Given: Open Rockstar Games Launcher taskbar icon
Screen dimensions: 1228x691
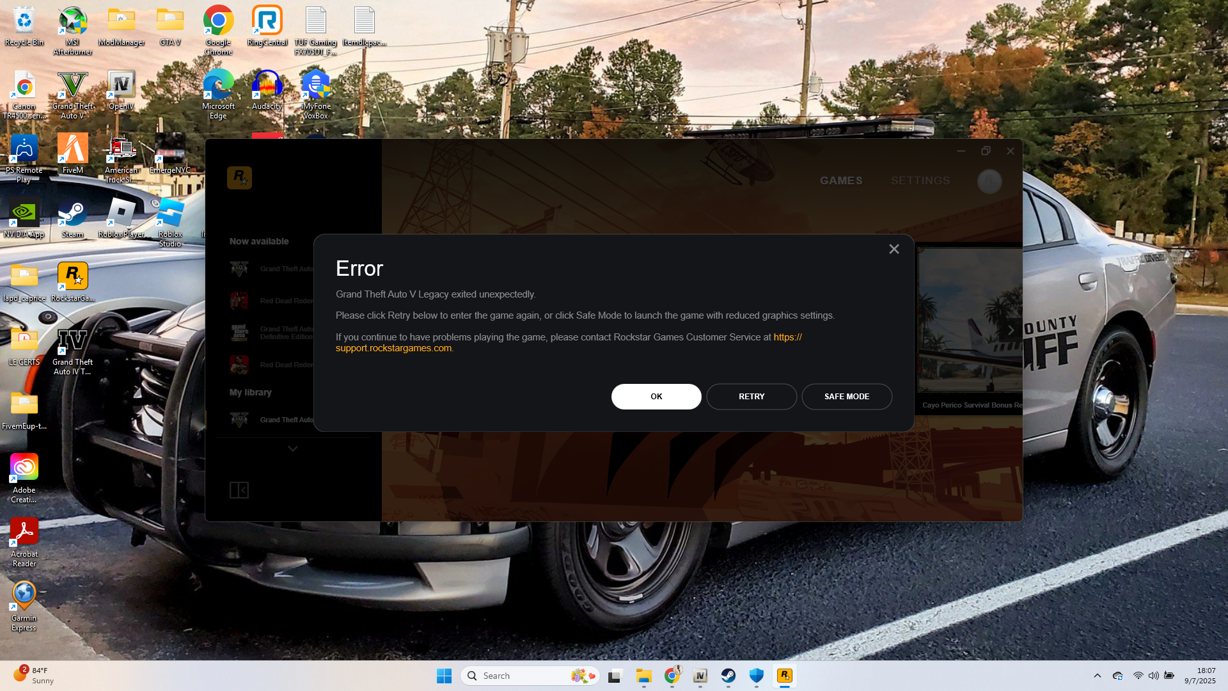Looking at the screenshot, I should click(784, 676).
